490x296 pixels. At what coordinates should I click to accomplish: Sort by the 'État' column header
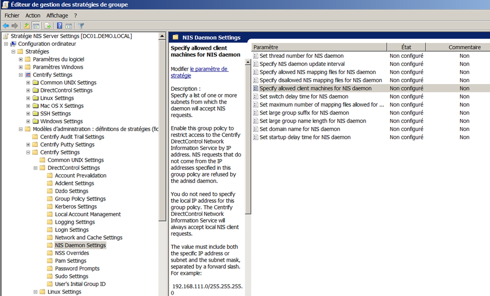(x=406, y=47)
